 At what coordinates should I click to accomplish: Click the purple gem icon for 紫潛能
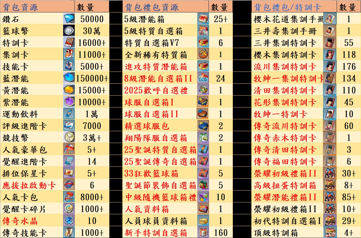tap(68, 102)
